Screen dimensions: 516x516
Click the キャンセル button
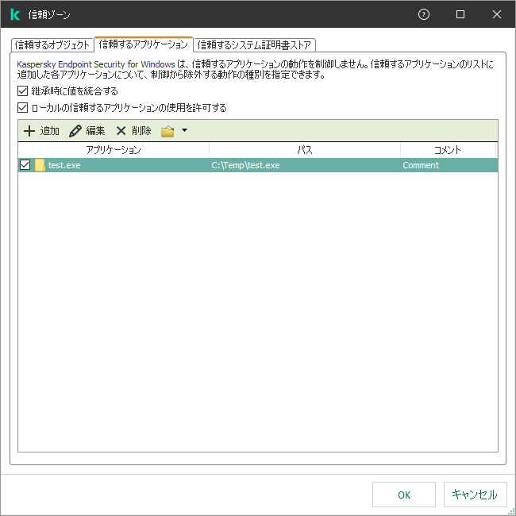[475, 495]
